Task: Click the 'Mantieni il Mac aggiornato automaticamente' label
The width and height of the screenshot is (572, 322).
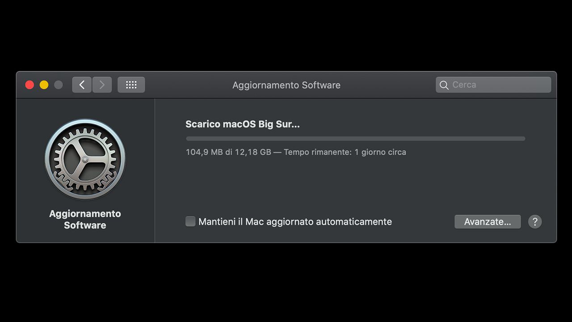Action: pyautogui.click(x=295, y=221)
